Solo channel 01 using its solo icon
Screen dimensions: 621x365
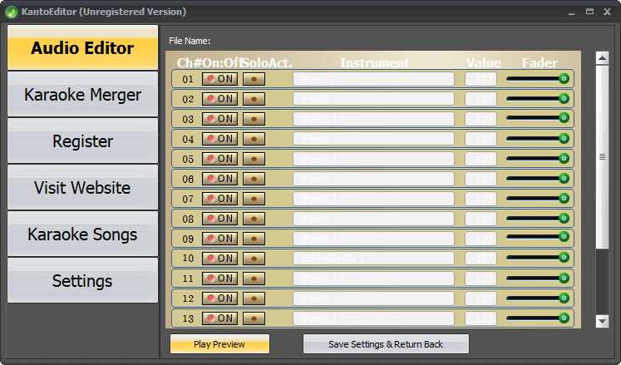pos(254,79)
